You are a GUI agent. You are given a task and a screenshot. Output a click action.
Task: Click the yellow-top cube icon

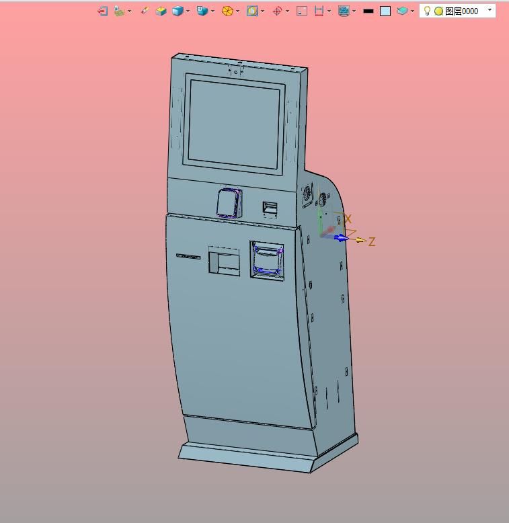coord(161,11)
